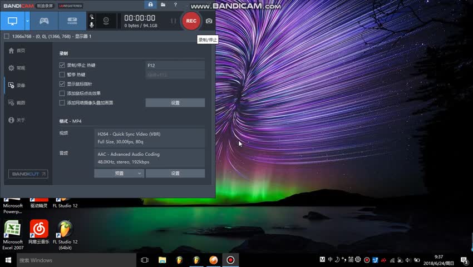Toggle the mouse cursor effect icon
473x267 pixels.
point(92,17)
